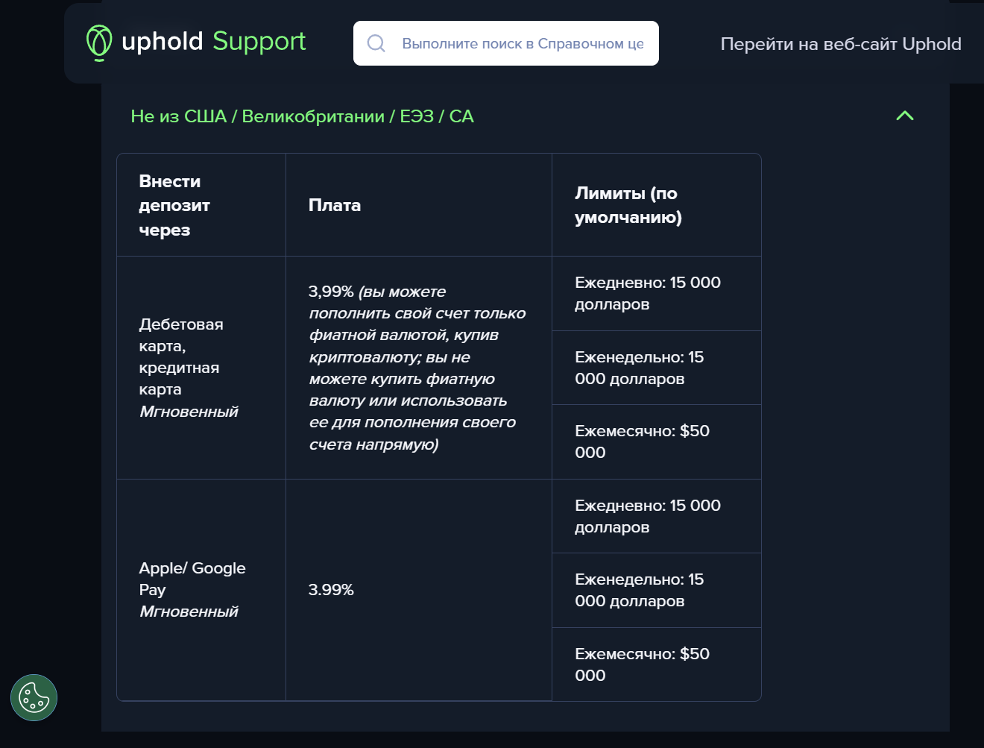Click the 'Плата' column header
This screenshot has height=748, width=984.
[x=335, y=205]
